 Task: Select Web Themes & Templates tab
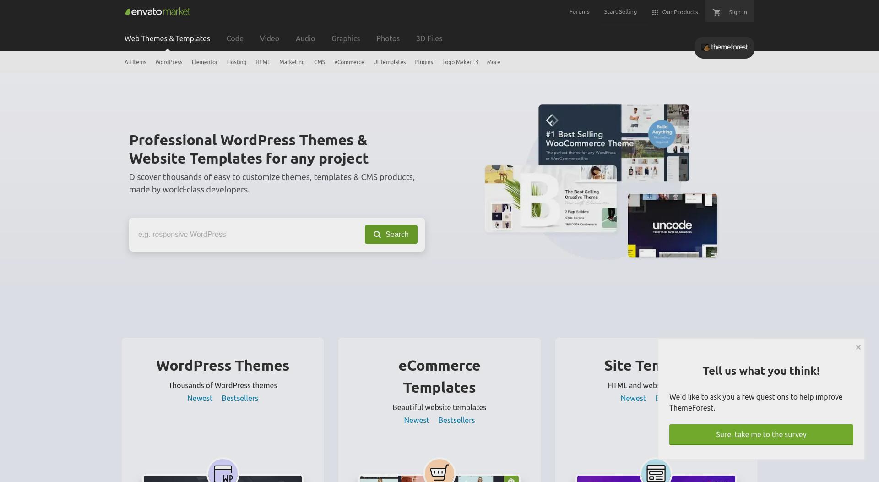click(x=167, y=38)
